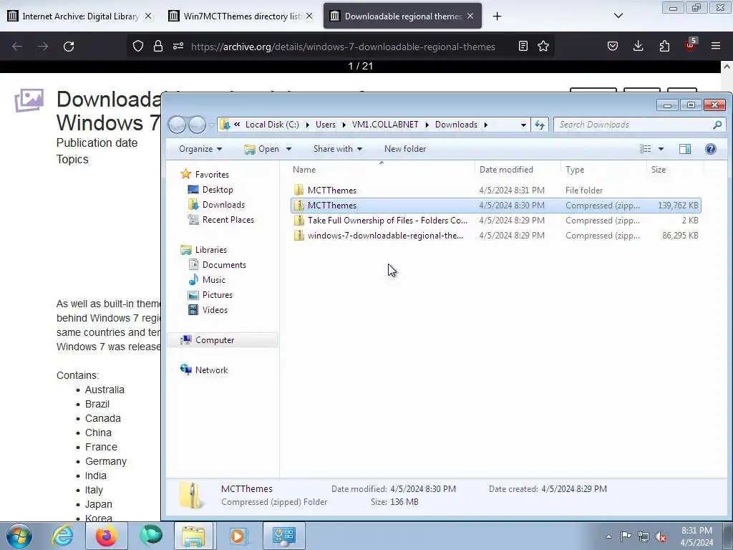Viewport: 733px width, 550px height.
Task: Open the Firefox extensions puzzle icon
Action: 664,46
